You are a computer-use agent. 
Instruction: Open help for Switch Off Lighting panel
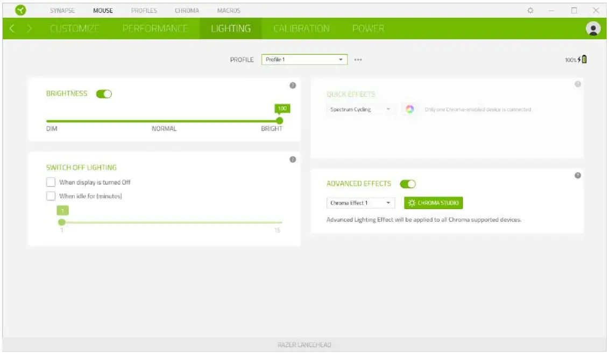coord(293,160)
